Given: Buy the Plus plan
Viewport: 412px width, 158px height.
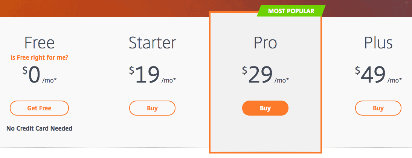Looking at the screenshot, I should (378, 108).
